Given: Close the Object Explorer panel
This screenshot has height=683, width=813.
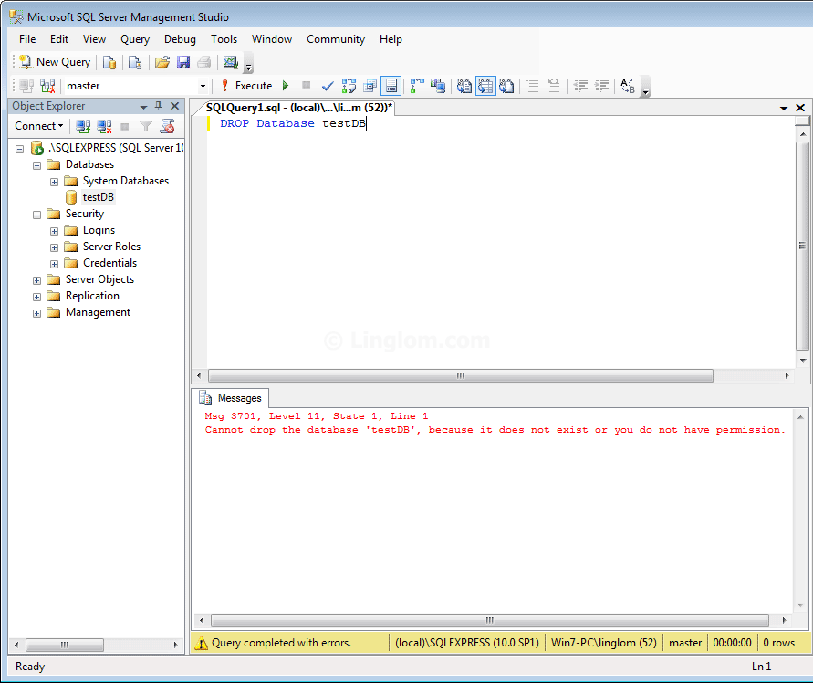Looking at the screenshot, I should (174, 106).
